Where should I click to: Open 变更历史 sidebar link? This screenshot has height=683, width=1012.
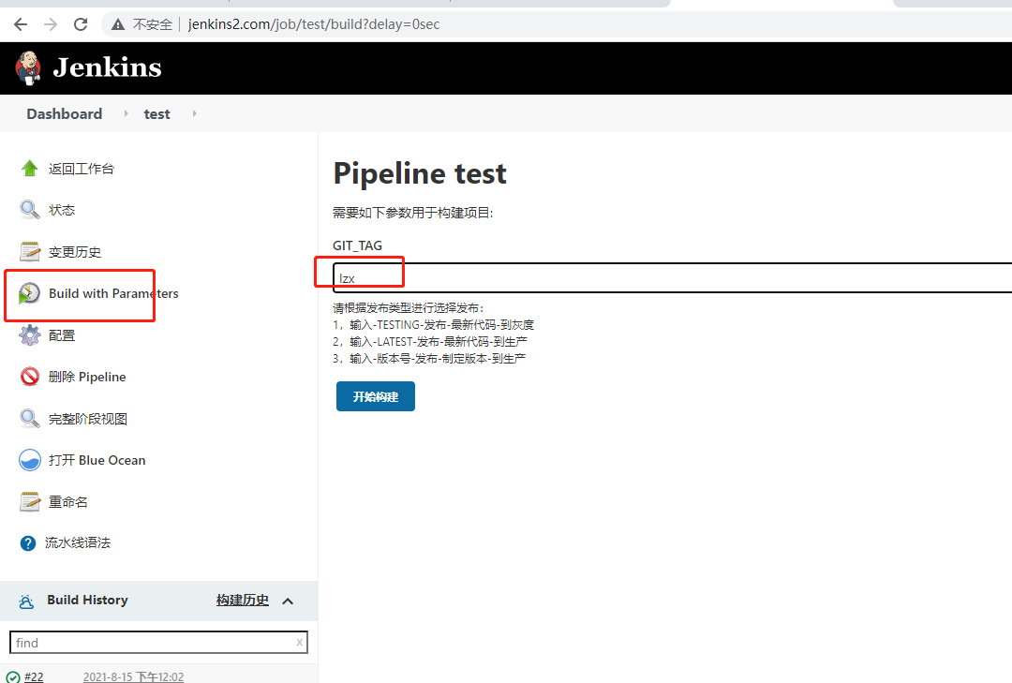(x=75, y=252)
